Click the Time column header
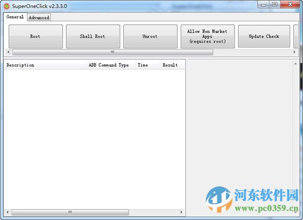 (147, 65)
